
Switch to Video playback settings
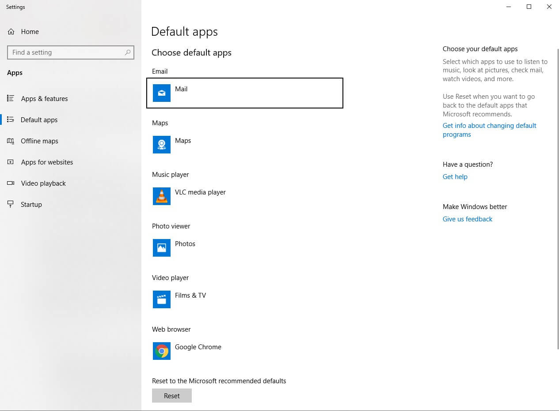71,183
